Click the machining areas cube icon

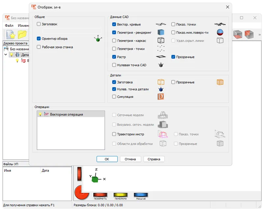(x=163, y=144)
